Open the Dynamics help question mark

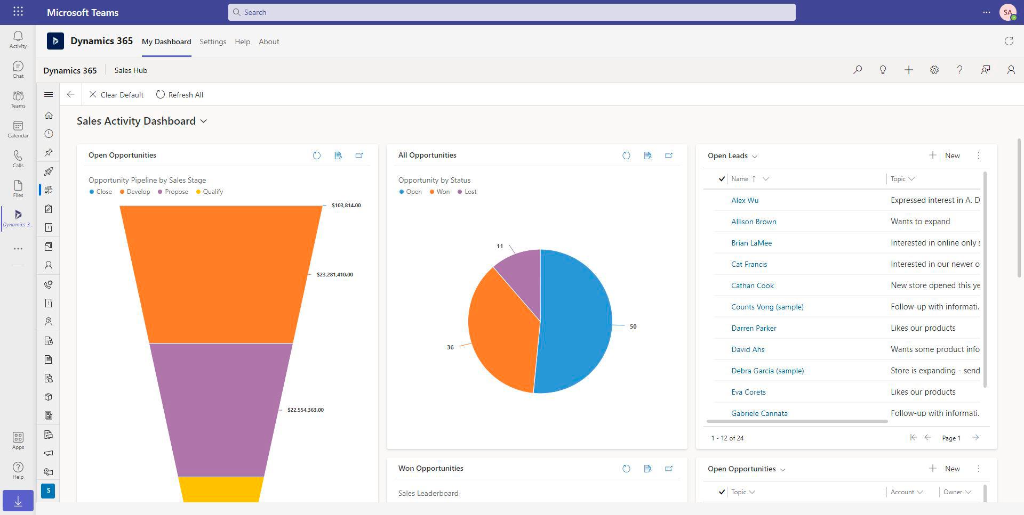point(960,70)
